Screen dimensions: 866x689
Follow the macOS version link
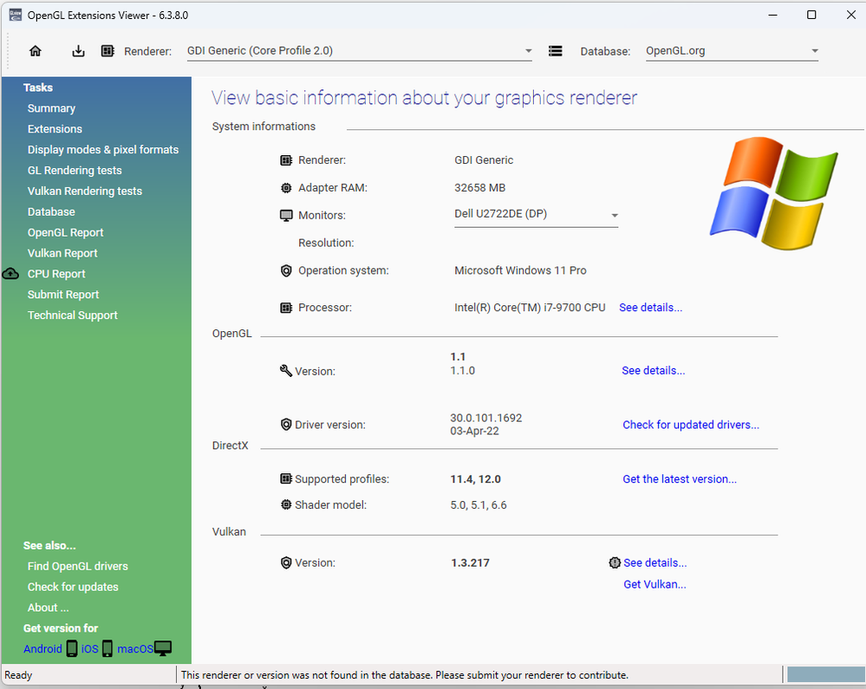point(134,648)
